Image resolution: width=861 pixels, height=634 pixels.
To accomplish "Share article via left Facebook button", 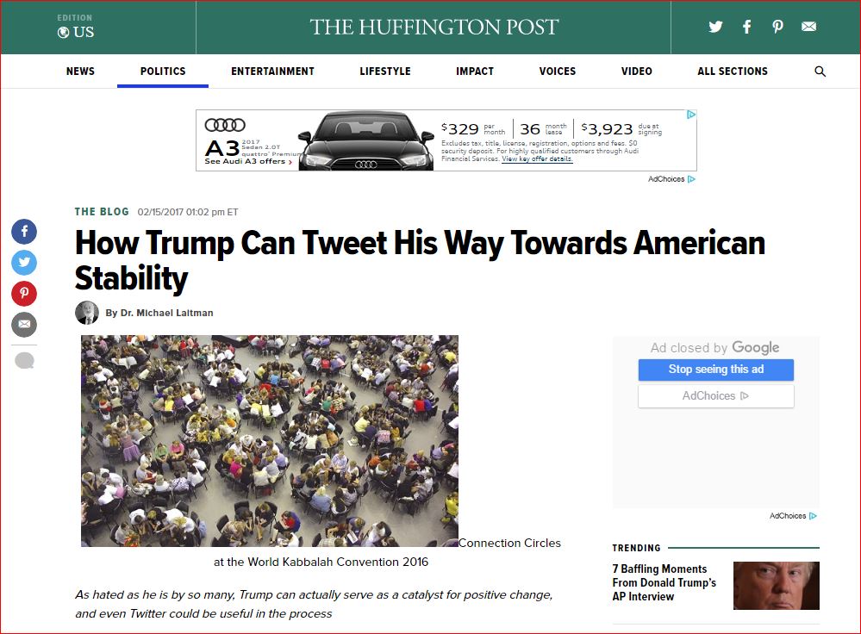I will click(x=24, y=232).
